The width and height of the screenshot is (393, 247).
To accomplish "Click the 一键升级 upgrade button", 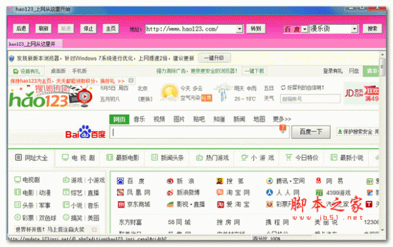I will pos(214,58).
